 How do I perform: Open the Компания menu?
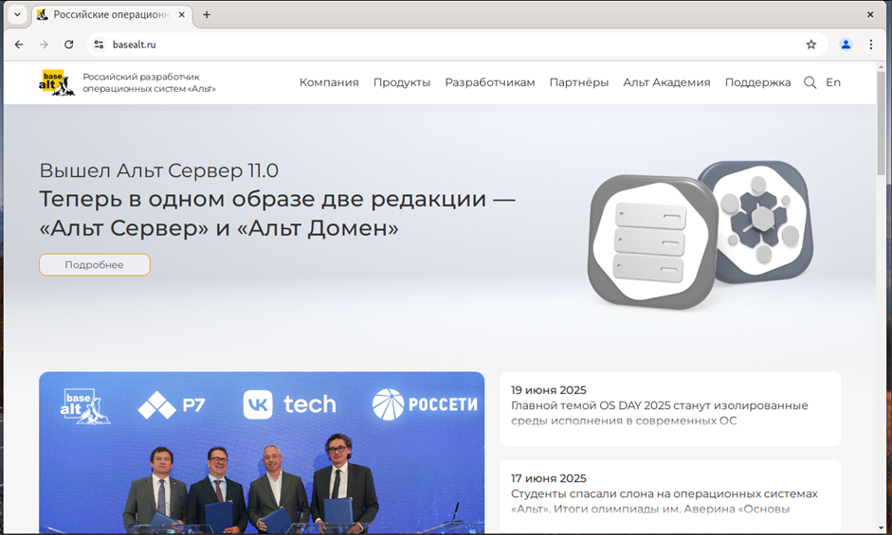(x=329, y=82)
